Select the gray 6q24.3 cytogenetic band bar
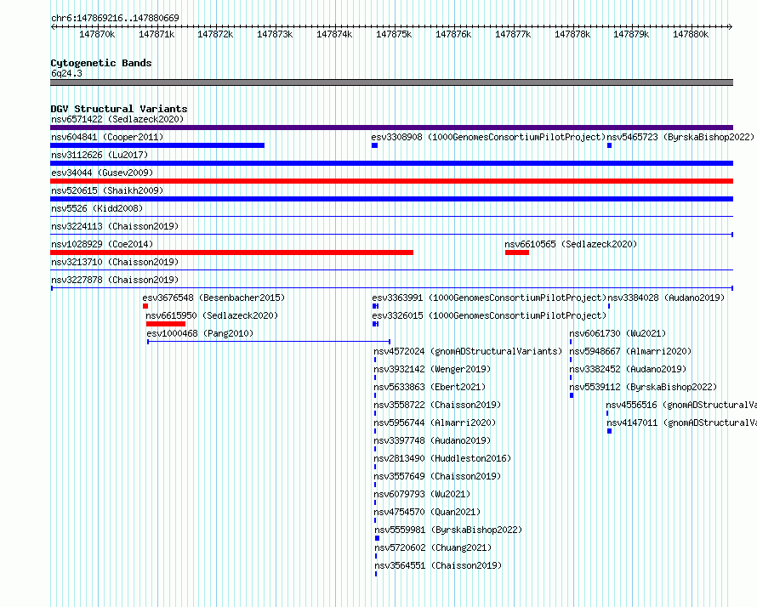This screenshot has width=757, height=607. click(x=391, y=82)
